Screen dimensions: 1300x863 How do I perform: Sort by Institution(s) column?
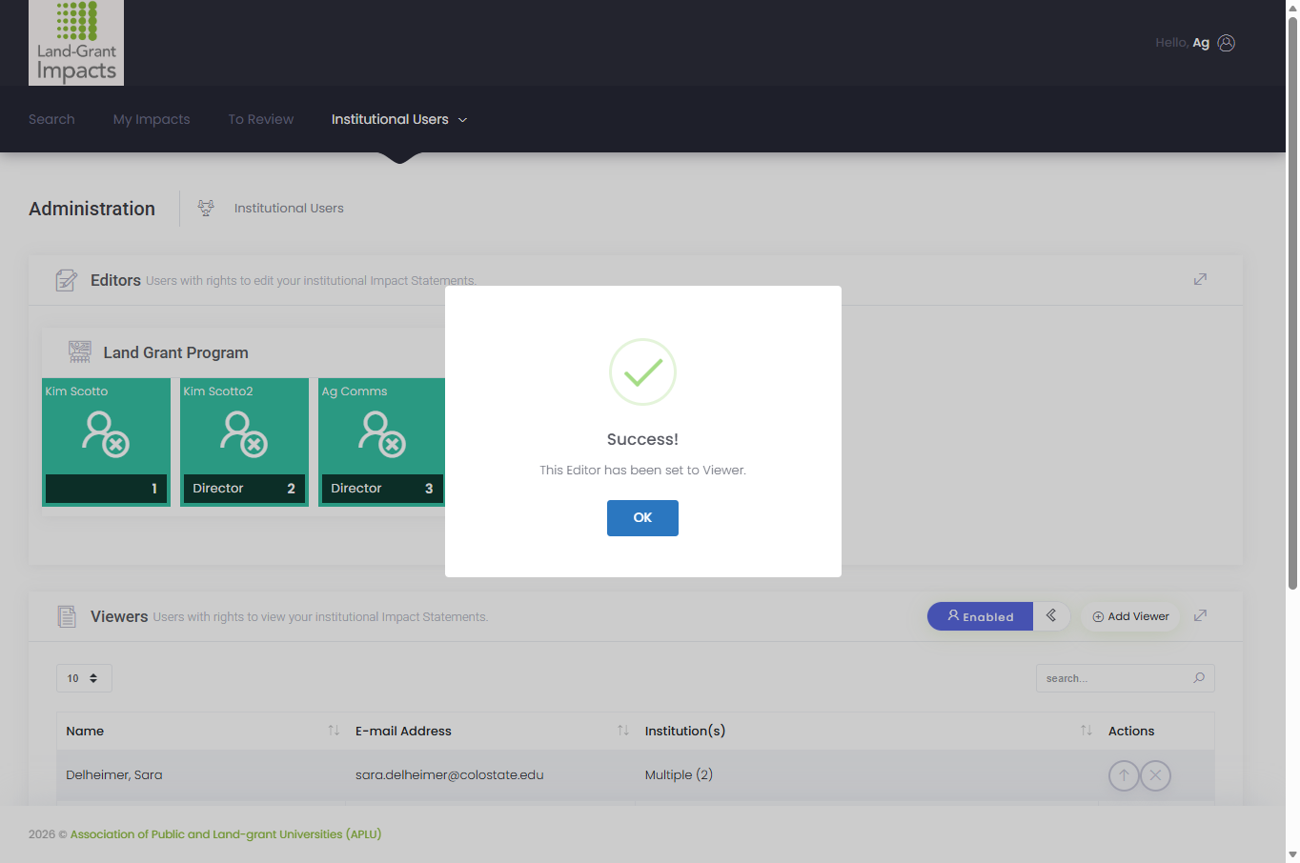(867, 731)
